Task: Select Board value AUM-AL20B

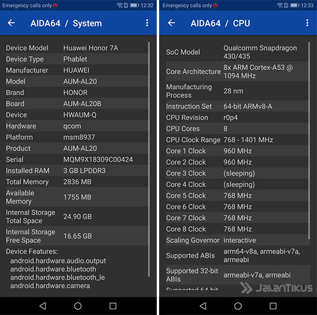Action: pyautogui.click(x=82, y=103)
